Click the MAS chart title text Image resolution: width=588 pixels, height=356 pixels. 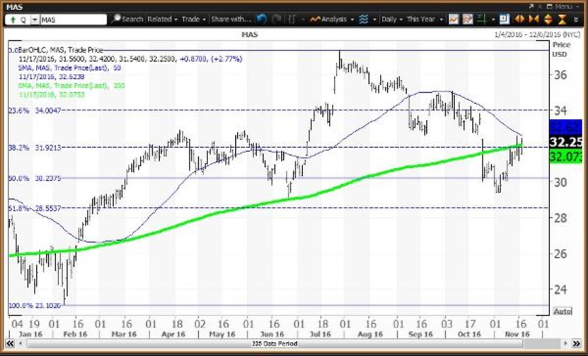250,35
